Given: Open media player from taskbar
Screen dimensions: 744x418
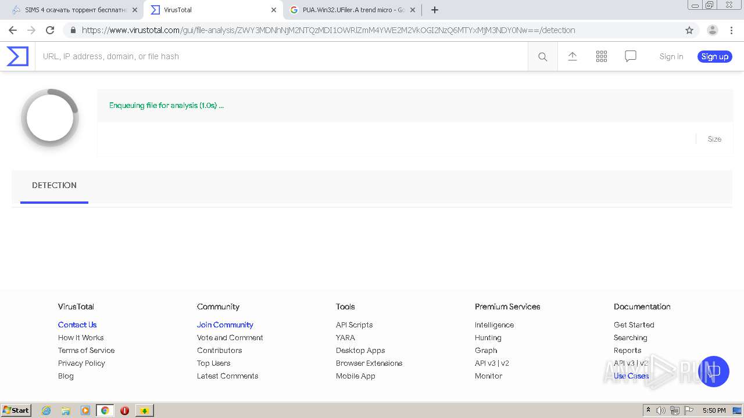Looking at the screenshot, I should [x=85, y=410].
